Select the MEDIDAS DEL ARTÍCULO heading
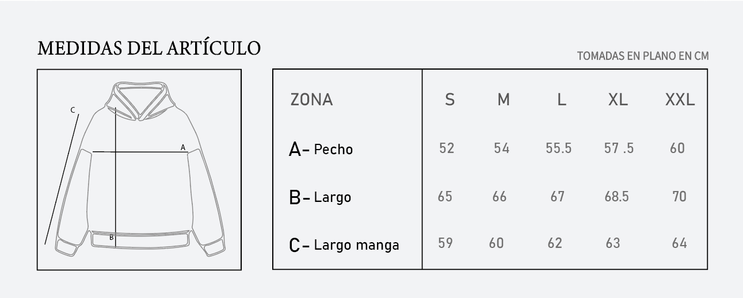Screen dimensions: 743x298 pyautogui.click(x=149, y=49)
